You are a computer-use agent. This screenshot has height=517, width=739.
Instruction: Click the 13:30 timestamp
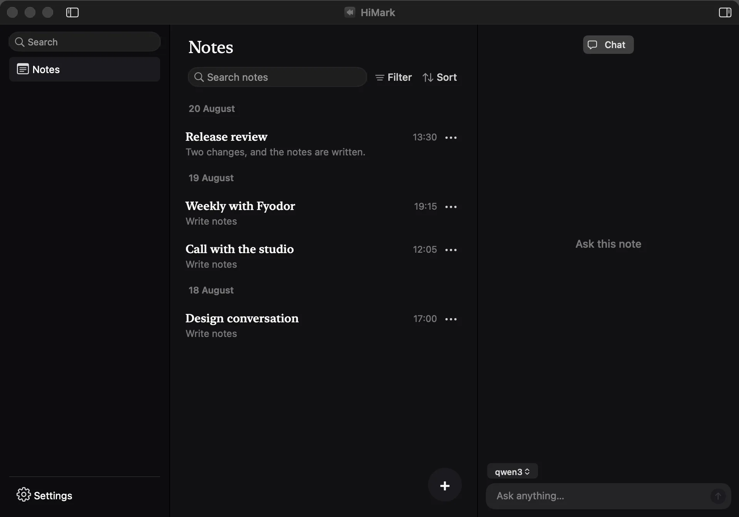point(425,137)
